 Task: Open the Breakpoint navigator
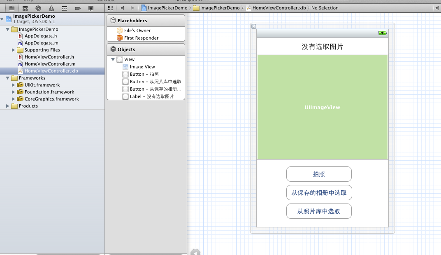(x=78, y=8)
